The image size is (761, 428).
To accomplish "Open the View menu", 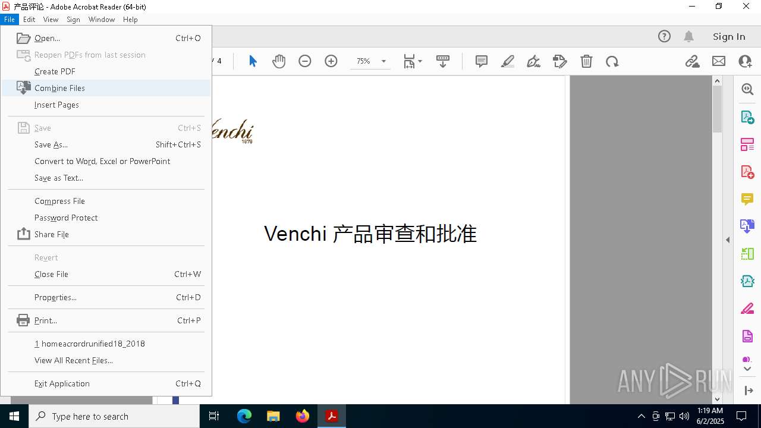I will (x=51, y=20).
